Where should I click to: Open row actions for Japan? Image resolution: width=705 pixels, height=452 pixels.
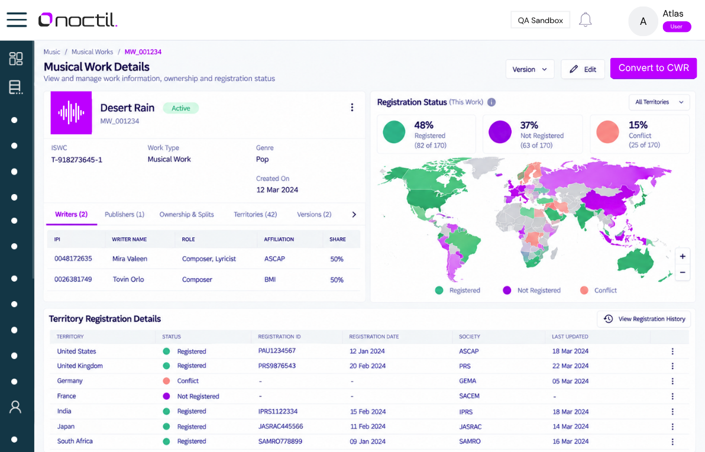[x=672, y=427]
